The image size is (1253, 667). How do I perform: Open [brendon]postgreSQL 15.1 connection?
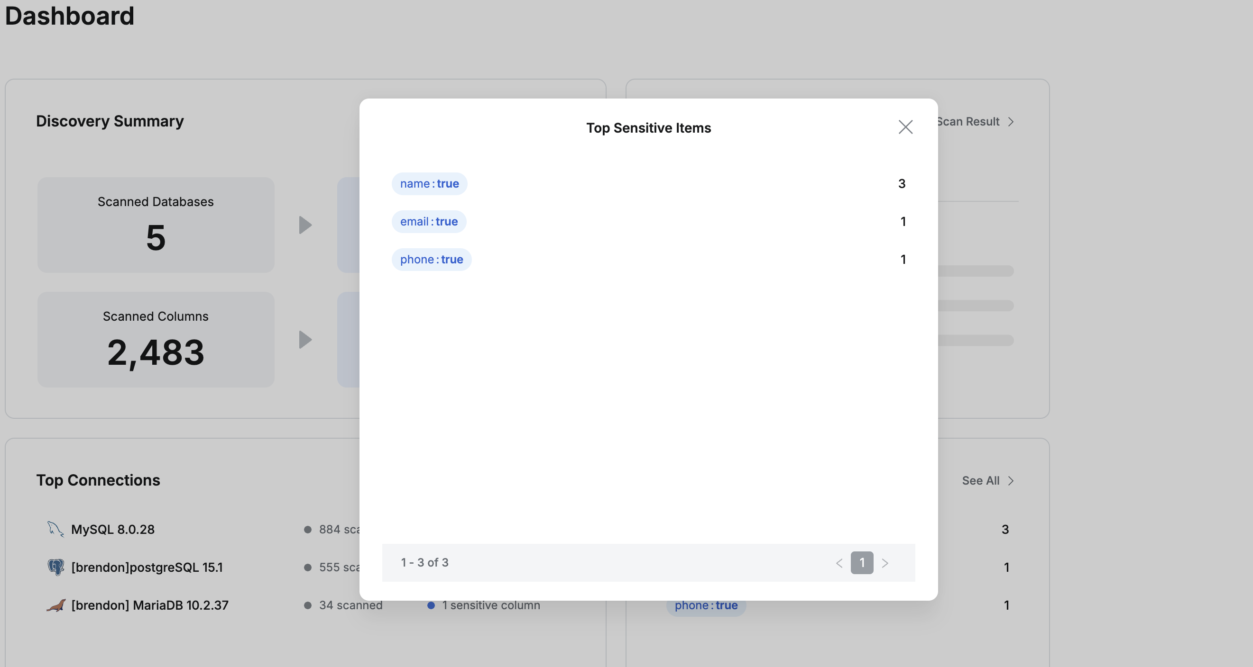pyautogui.click(x=147, y=568)
